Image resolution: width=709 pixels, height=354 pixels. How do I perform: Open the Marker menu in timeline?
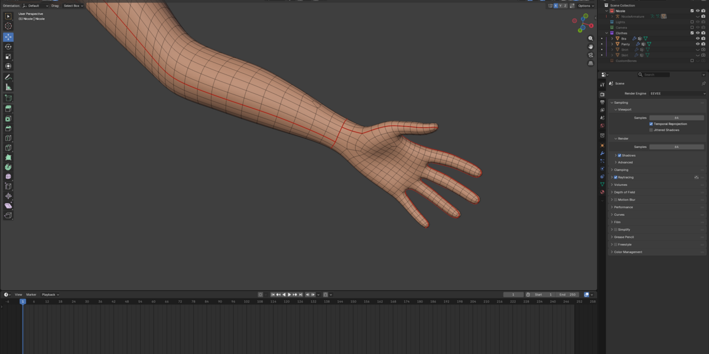point(31,294)
